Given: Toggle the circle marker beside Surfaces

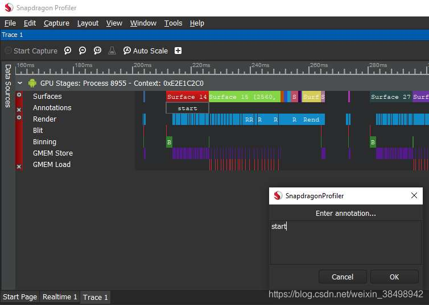Looking at the screenshot, I should click(19, 94).
